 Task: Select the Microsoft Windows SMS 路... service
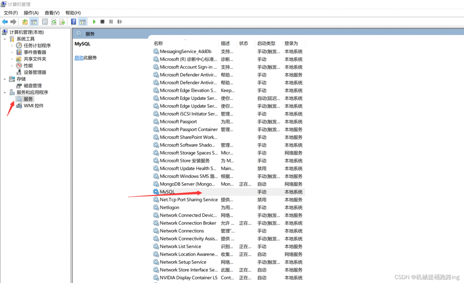[x=228, y=176]
